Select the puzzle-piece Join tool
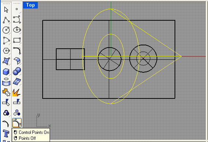208x142 pixels. click(x=6, y=92)
